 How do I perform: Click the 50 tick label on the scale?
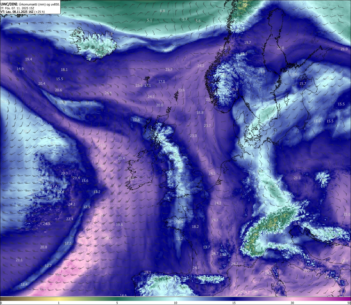tap(349, 303)
